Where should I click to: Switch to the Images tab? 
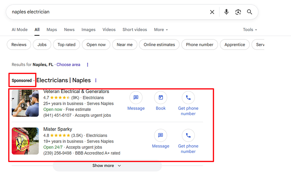88,30
